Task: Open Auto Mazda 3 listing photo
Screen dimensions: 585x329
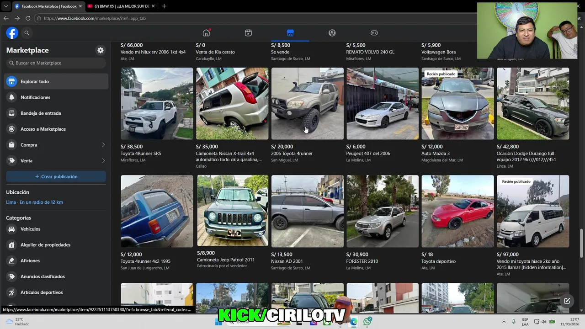Action: click(457, 104)
